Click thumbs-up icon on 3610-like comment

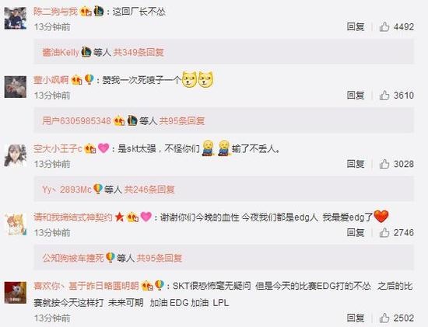[x=384, y=96]
